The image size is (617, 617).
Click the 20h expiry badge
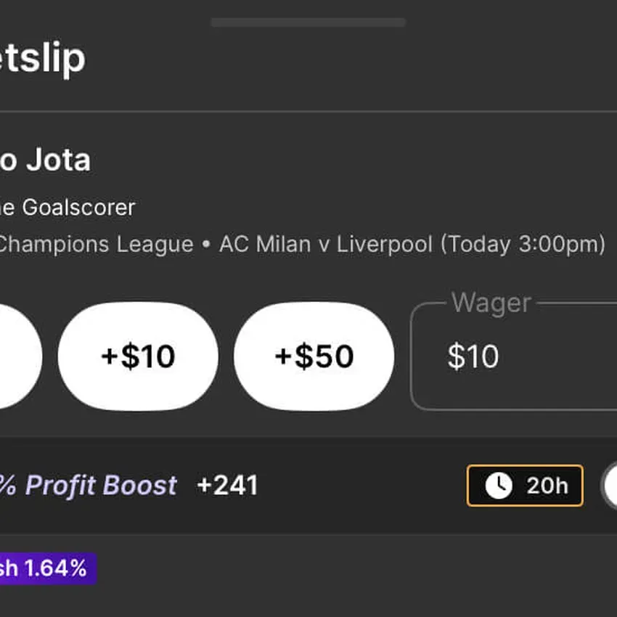pos(525,486)
